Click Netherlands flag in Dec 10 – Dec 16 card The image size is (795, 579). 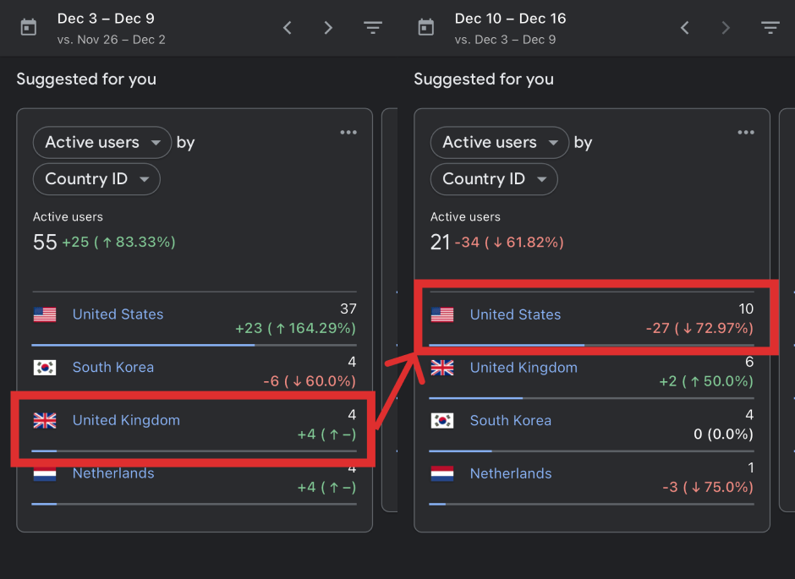tap(442, 473)
